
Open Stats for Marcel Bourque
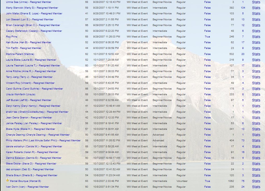pos(256,181)
